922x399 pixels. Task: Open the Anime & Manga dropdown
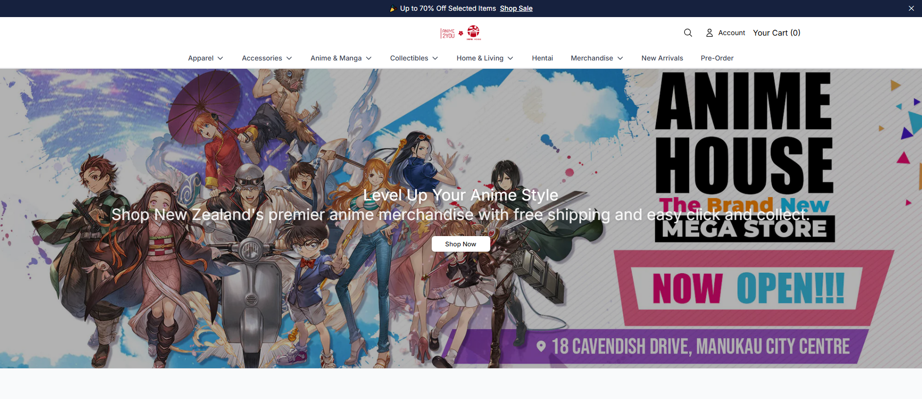[341, 58]
